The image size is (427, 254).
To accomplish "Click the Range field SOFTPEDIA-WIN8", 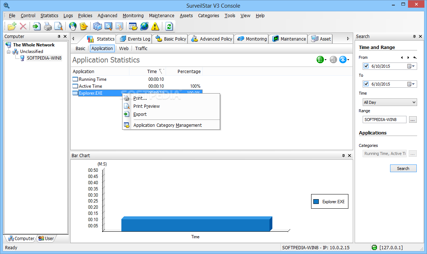I will [x=384, y=120].
